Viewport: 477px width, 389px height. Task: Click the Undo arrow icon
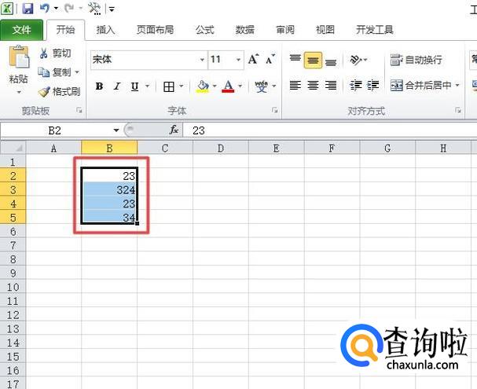point(46,9)
